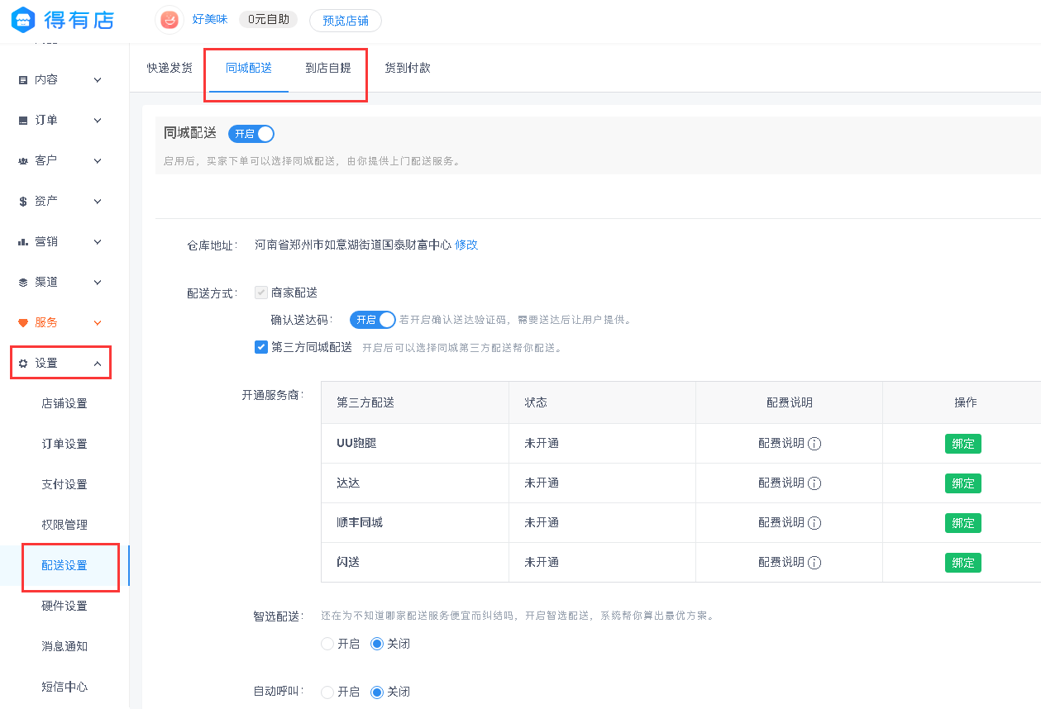Expand the 内容 menu chevron
Image resolution: width=1041 pixels, height=709 pixels.
(x=98, y=80)
